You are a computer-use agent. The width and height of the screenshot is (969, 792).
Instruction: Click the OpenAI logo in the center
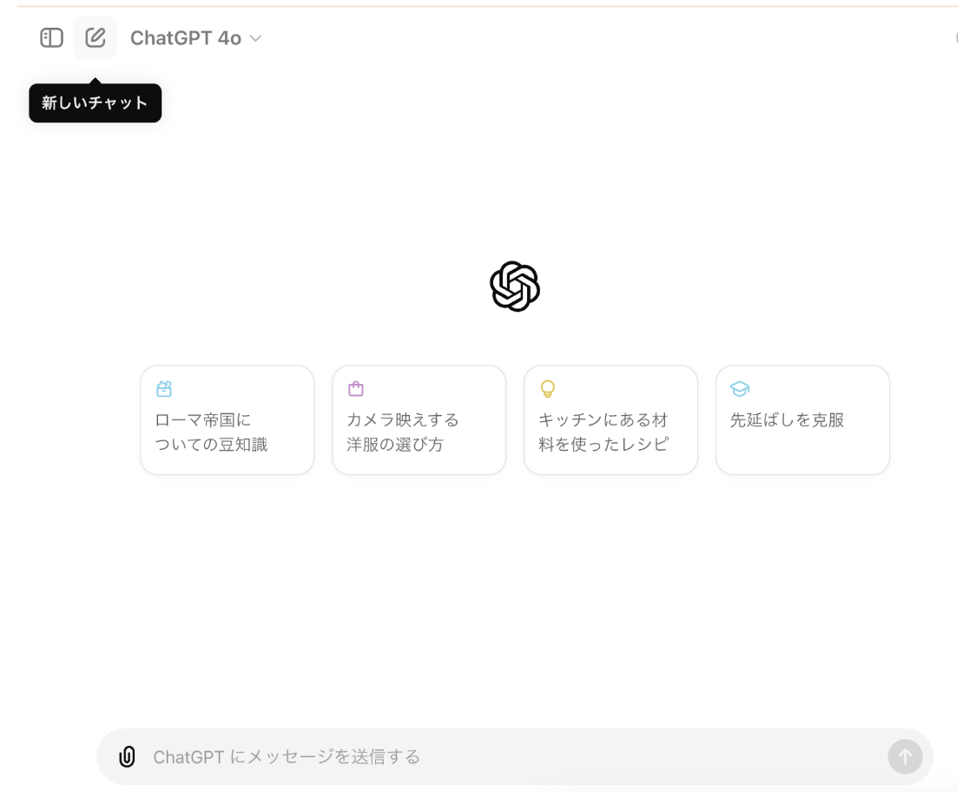point(515,286)
